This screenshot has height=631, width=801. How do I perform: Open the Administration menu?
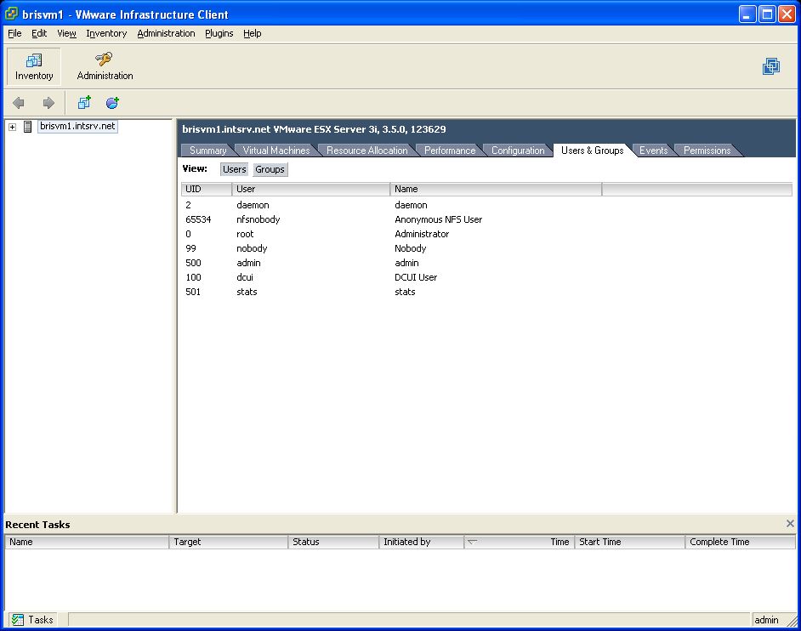pos(166,33)
